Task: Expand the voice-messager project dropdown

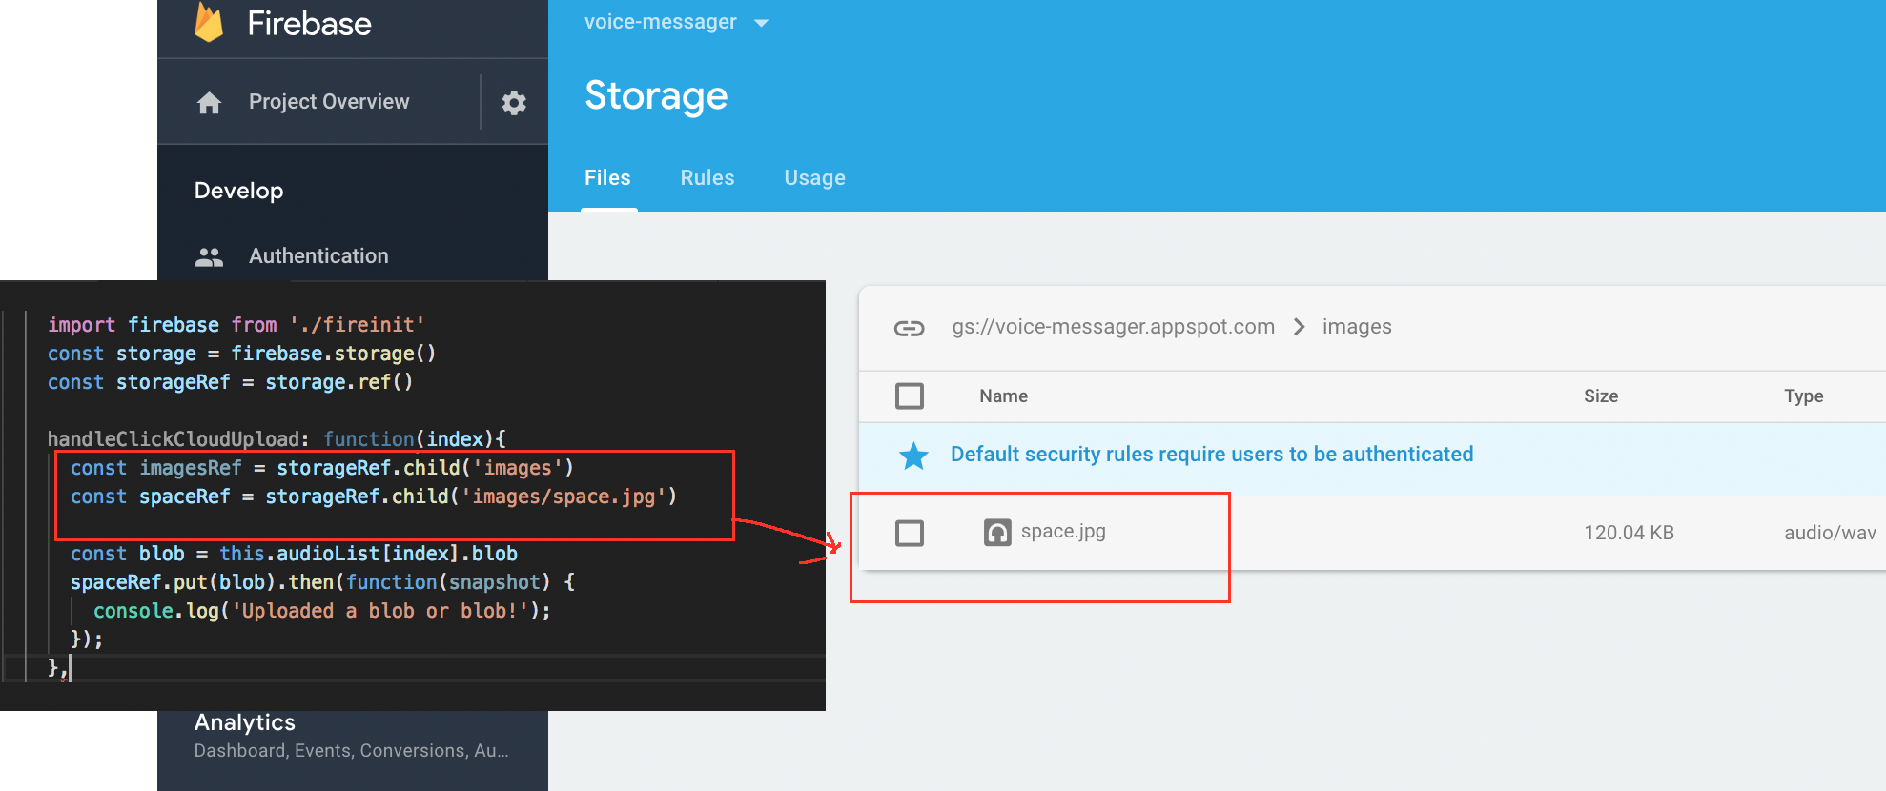Action: pyautogui.click(x=761, y=23)
